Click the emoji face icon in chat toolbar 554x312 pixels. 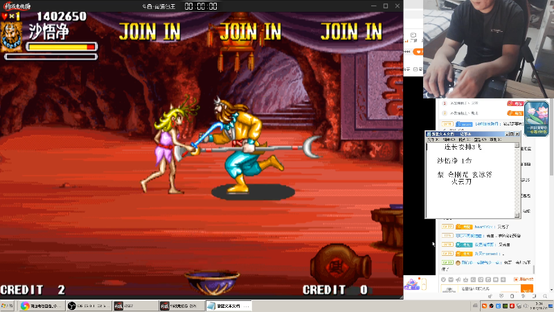[443, 280]
